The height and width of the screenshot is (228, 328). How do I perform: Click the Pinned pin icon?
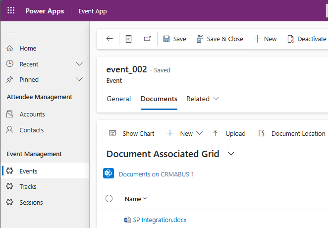[x=9, y=79]
